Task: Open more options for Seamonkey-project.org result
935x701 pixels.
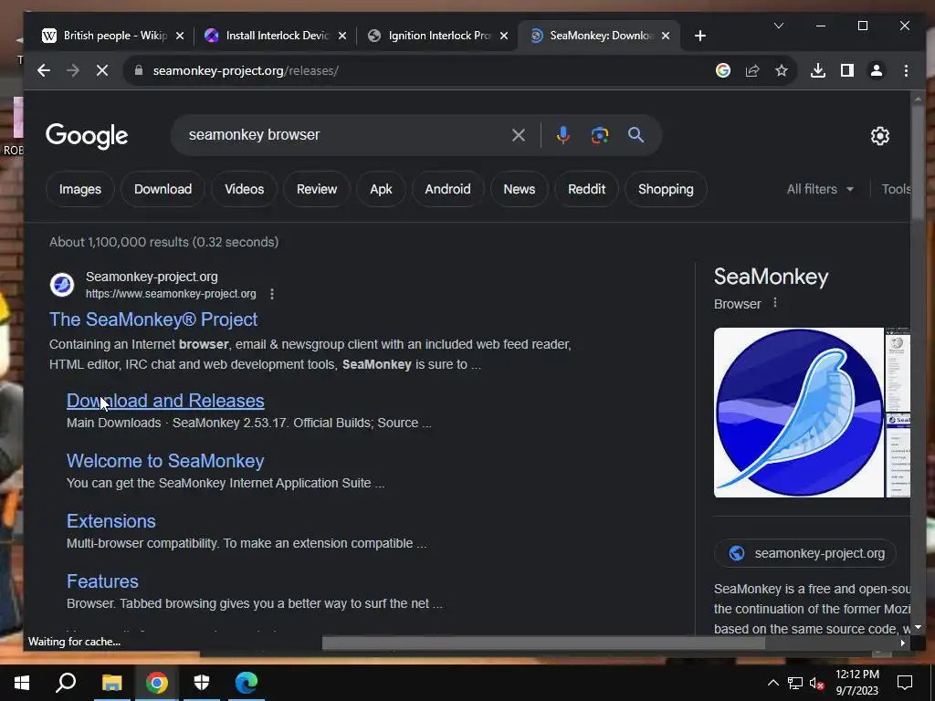Action: click(x=272, y=294)
